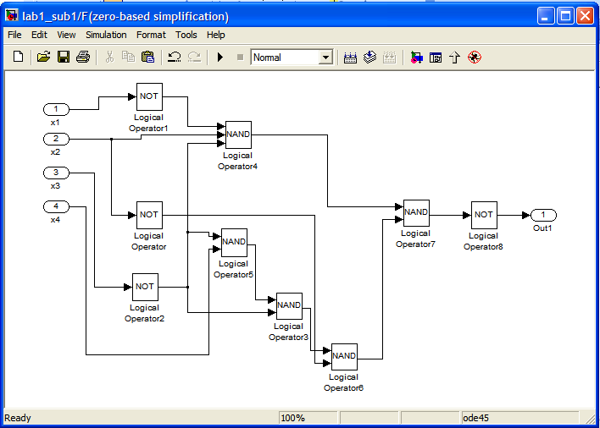This screenshot has width=600, height=428.
Task: Select the NOT block Logical Operator8
Action: point(484,215)
